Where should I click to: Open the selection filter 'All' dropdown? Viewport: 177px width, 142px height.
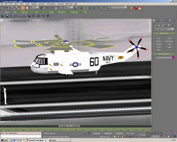coord(38,7)
